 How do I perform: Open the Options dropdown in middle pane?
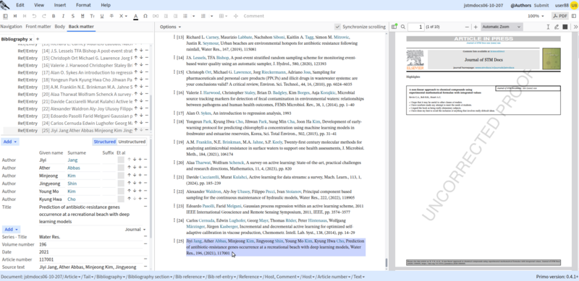pyautogui.click(x=170, y=27)
